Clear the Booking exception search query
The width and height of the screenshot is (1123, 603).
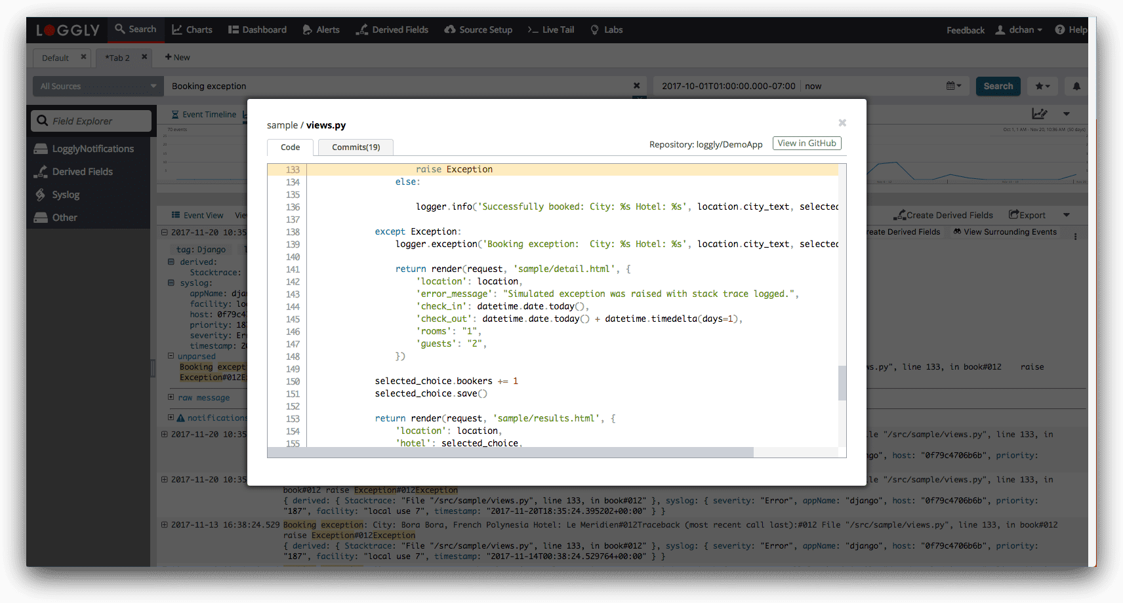(636, 86)
